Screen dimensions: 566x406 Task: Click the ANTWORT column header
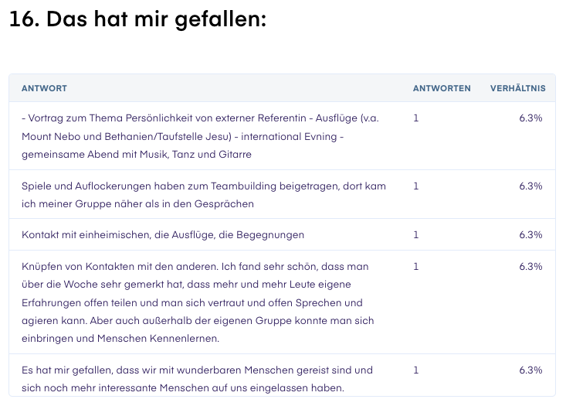(x=44, y=88)
